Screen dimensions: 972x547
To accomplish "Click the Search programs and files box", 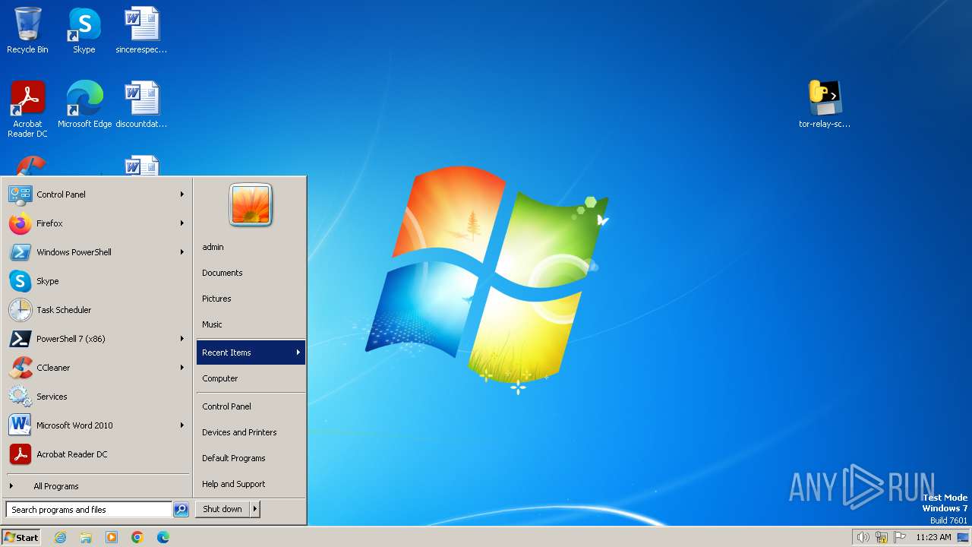I will (89, 510).
